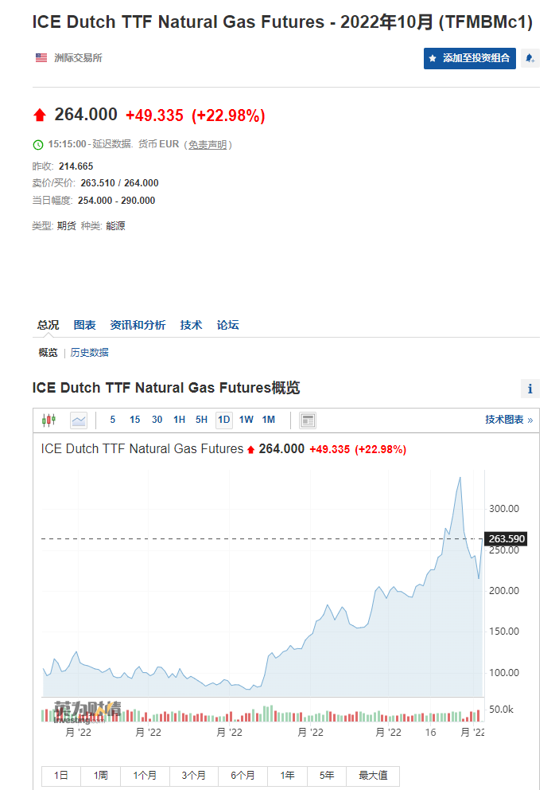Select the 1D chart interval
This screenshot has height=790, width=555.
click(224, 420)
